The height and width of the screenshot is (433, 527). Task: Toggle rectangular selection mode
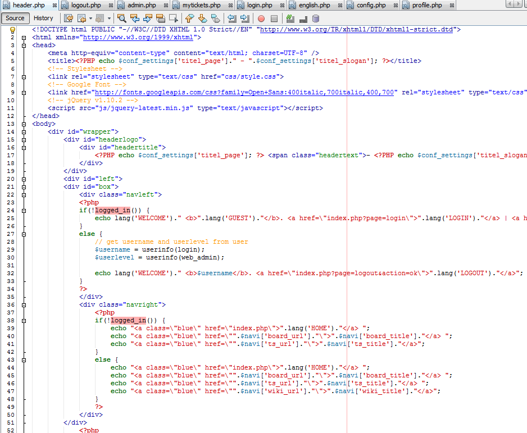[x=174, y=18]
